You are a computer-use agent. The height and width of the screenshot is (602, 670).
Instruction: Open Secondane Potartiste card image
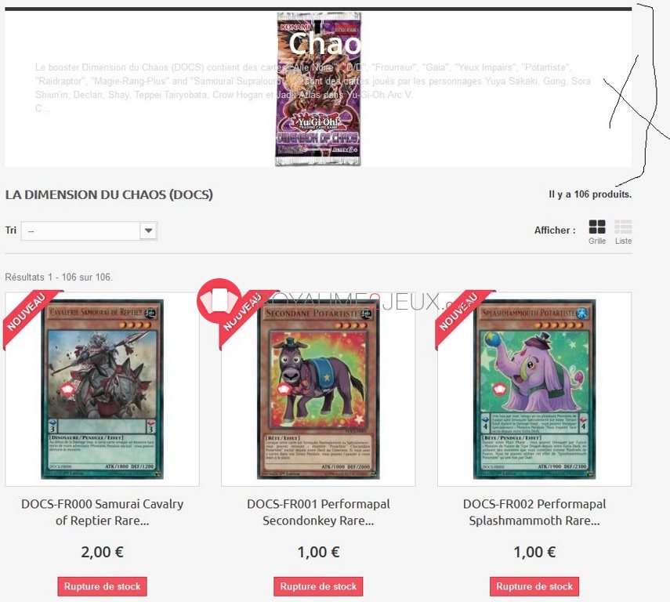pos(318,389)
